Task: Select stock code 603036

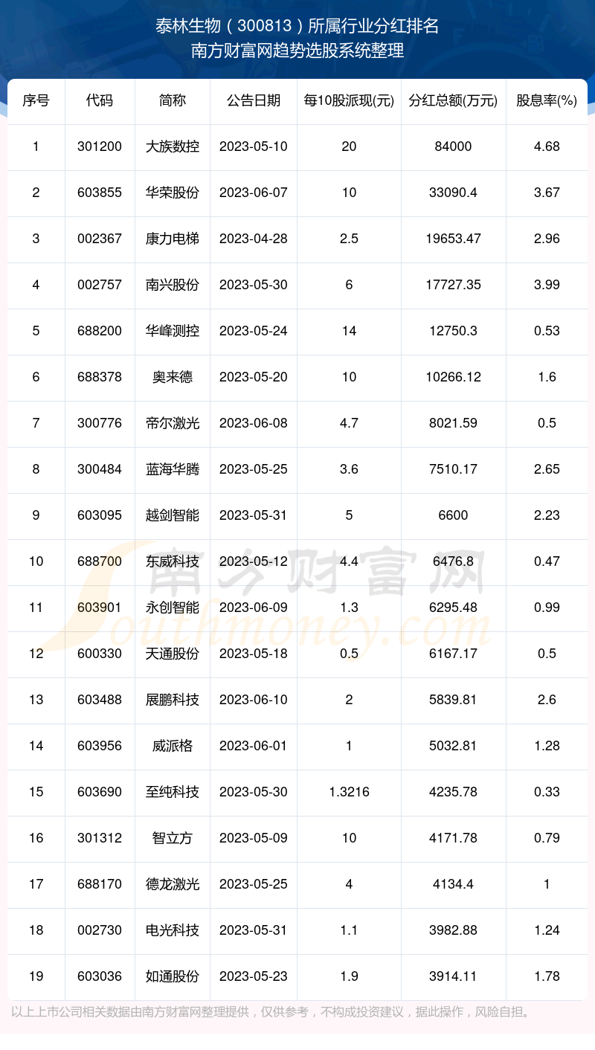Action: 100,976
